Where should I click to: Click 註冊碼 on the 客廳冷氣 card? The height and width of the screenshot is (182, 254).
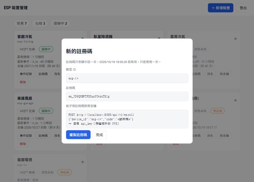pyautogui.click(x=43, y=74)
